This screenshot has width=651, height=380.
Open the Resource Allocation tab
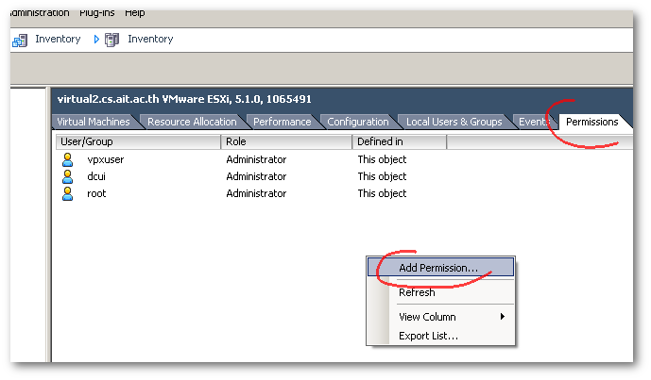(192, 122)
